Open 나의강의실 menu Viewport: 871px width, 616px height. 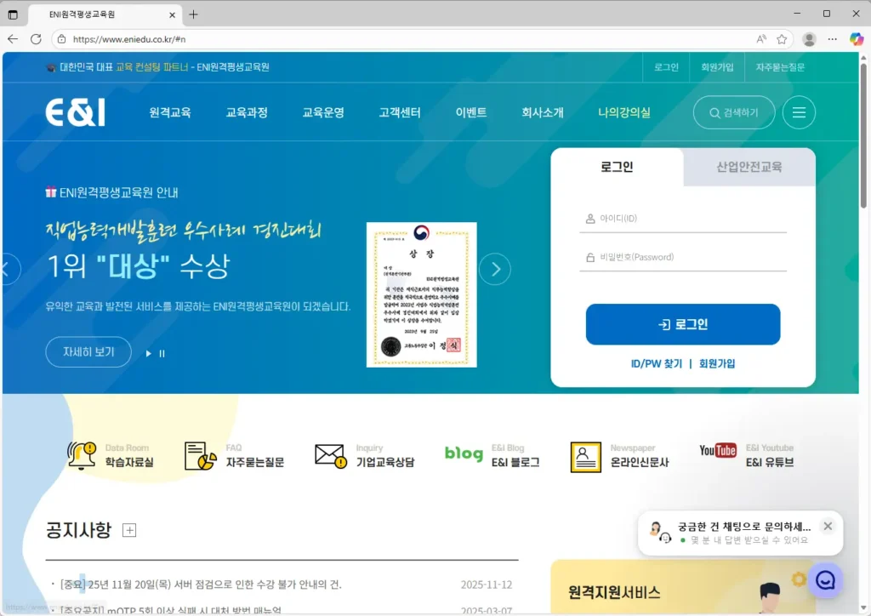(x=624, y=112)
